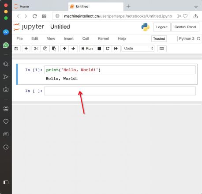Click into the empty code cell input

coord(120,91)
